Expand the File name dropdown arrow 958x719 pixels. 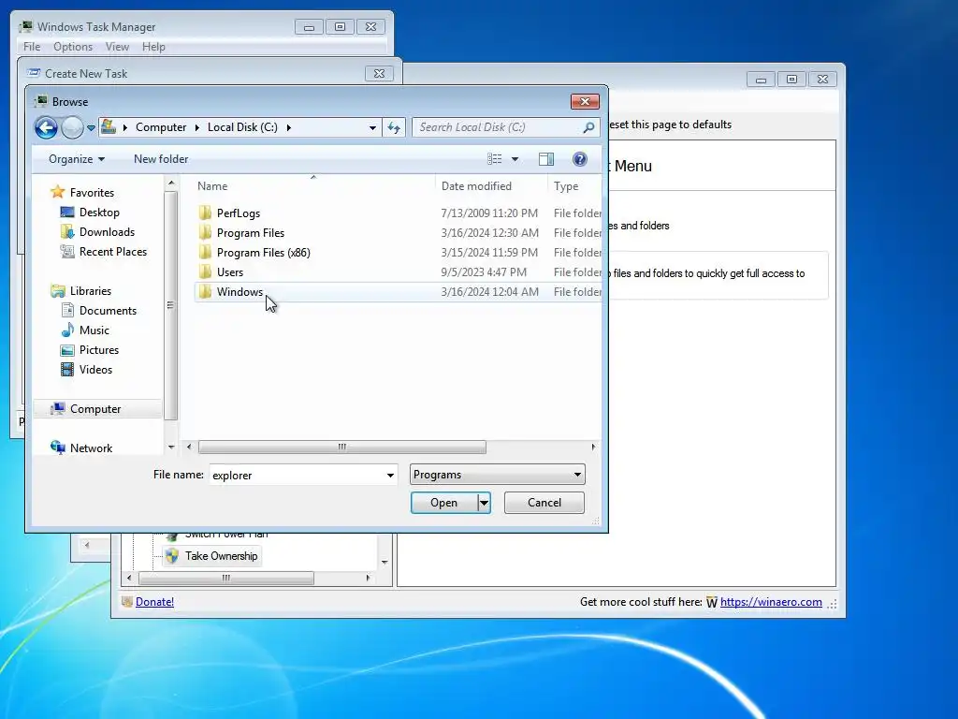[390, 475]
